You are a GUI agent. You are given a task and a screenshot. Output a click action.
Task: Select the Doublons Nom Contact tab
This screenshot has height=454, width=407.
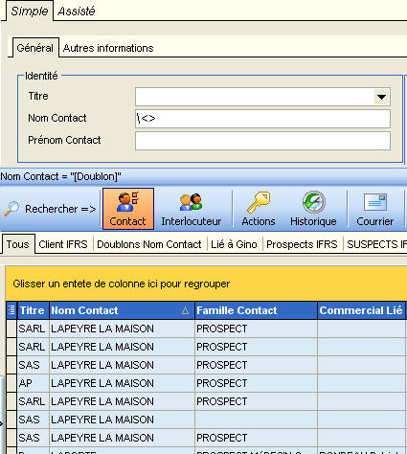(x=149, y=244)
